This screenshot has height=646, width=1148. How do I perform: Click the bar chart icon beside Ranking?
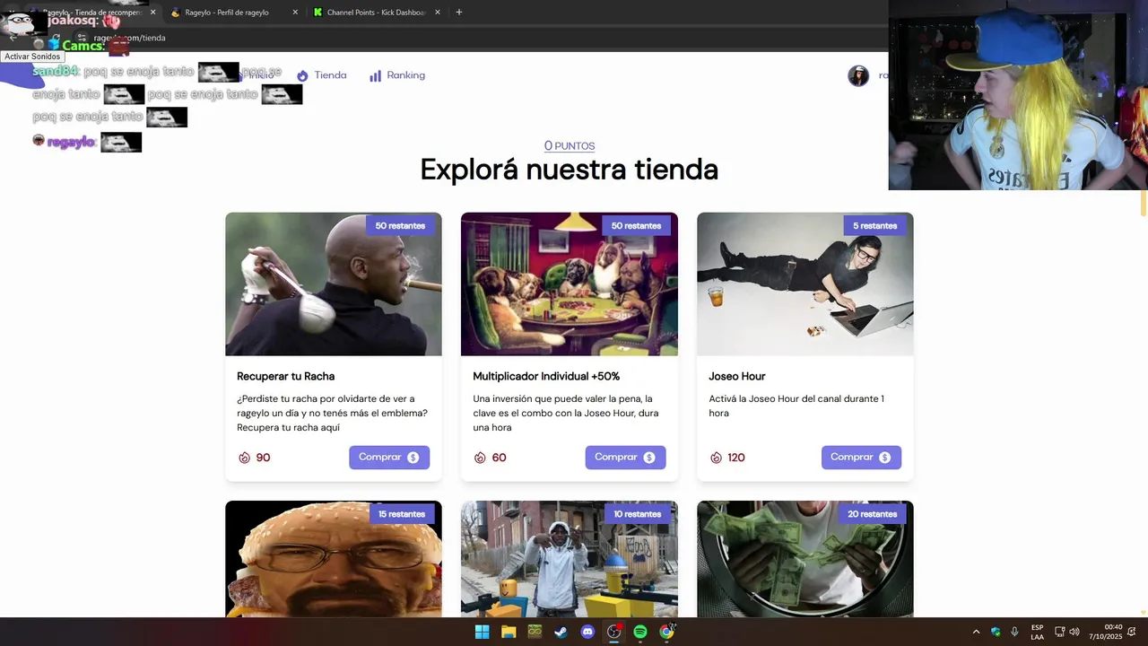(375, 76)
